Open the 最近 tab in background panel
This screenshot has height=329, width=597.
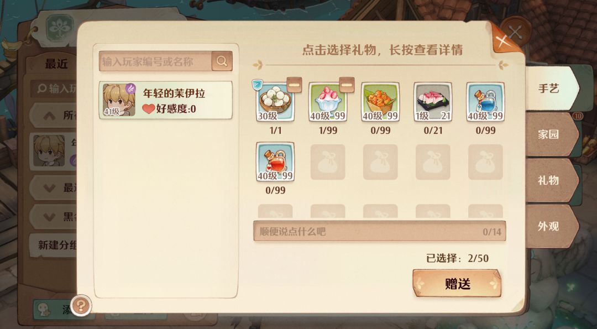56,64
